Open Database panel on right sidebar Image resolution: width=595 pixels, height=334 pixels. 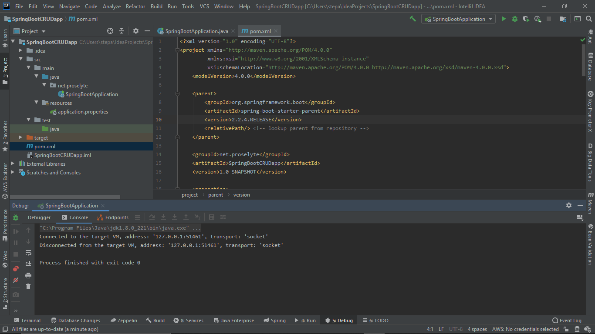coord(591,67)
